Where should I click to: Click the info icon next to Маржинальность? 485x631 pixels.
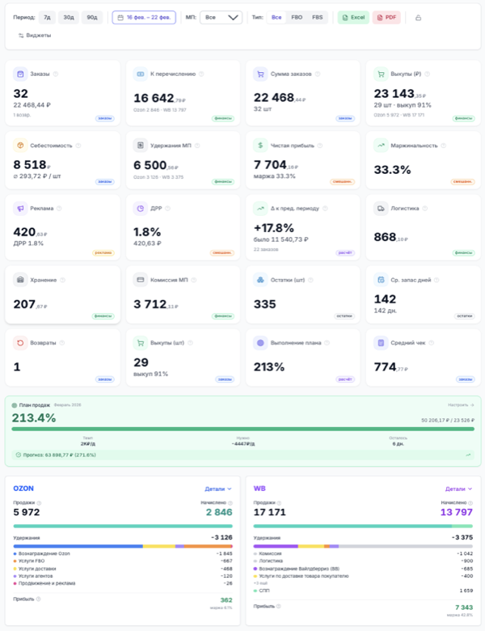[443, 146]
